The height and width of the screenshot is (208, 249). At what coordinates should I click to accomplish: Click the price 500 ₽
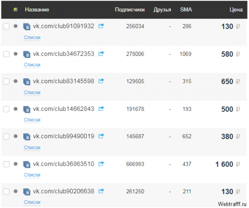[x=231, y=109]
